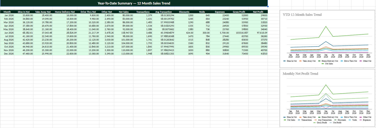The image size is (376, 128).
Task: Click the Avg Transaction table header
Action: click(x=164, y=12)
